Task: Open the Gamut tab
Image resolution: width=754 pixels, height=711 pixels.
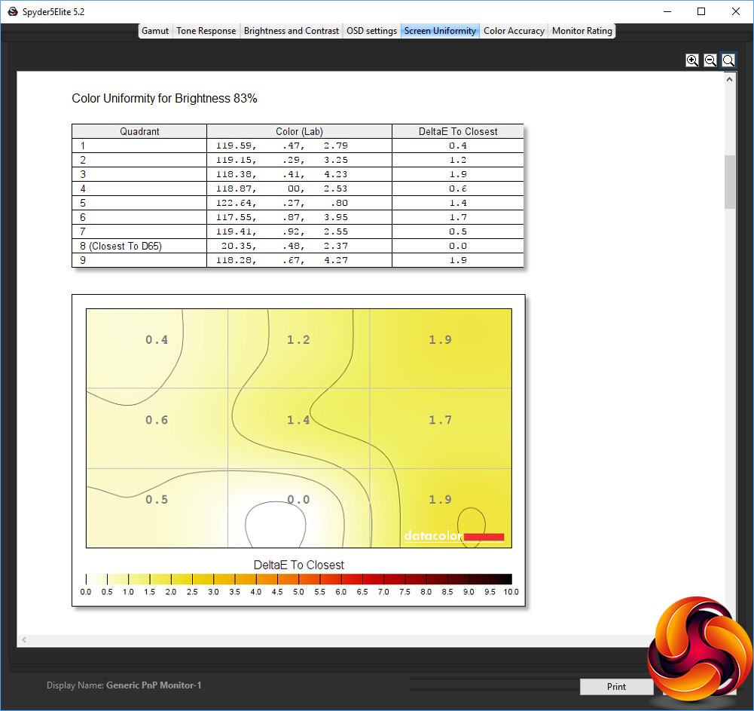Action: (155, 31)
